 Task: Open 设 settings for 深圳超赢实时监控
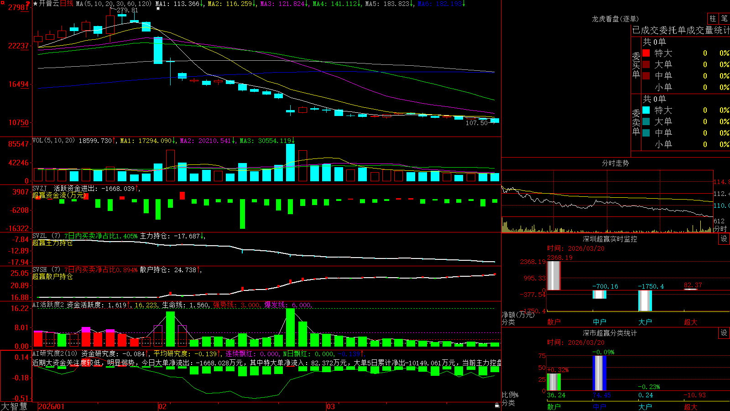point(724,239)
